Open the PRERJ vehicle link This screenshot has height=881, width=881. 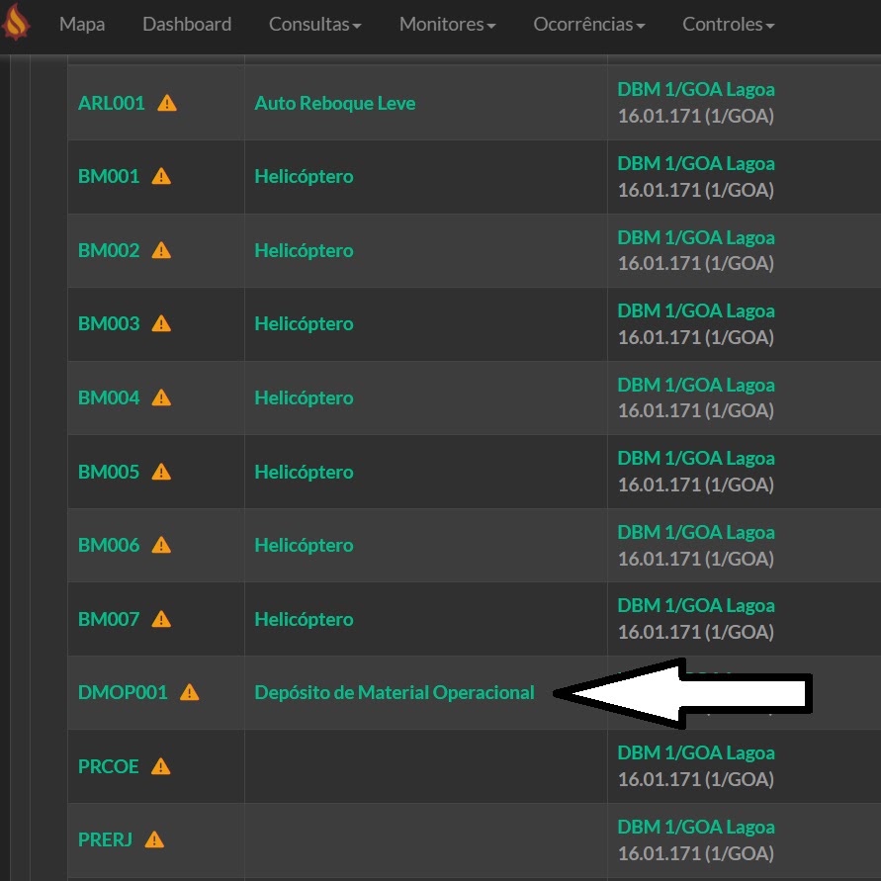[x=105, y=840]
